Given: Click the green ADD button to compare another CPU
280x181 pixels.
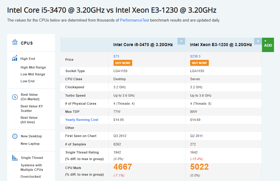Looking at the screenshot, I should click(268, 45).
